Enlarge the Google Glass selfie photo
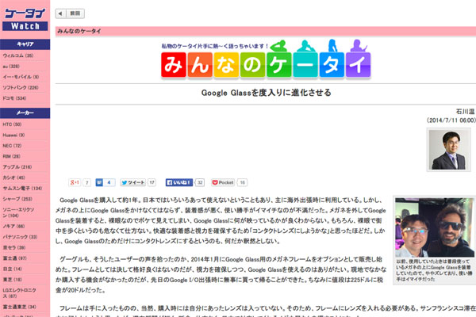Viewport: 476px width, 317px height. (435, 227)
